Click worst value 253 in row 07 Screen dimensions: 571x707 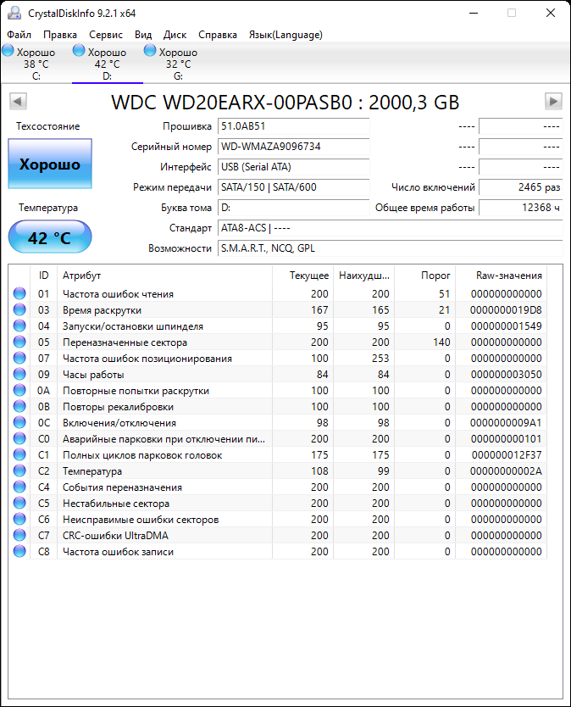point(380,358)
